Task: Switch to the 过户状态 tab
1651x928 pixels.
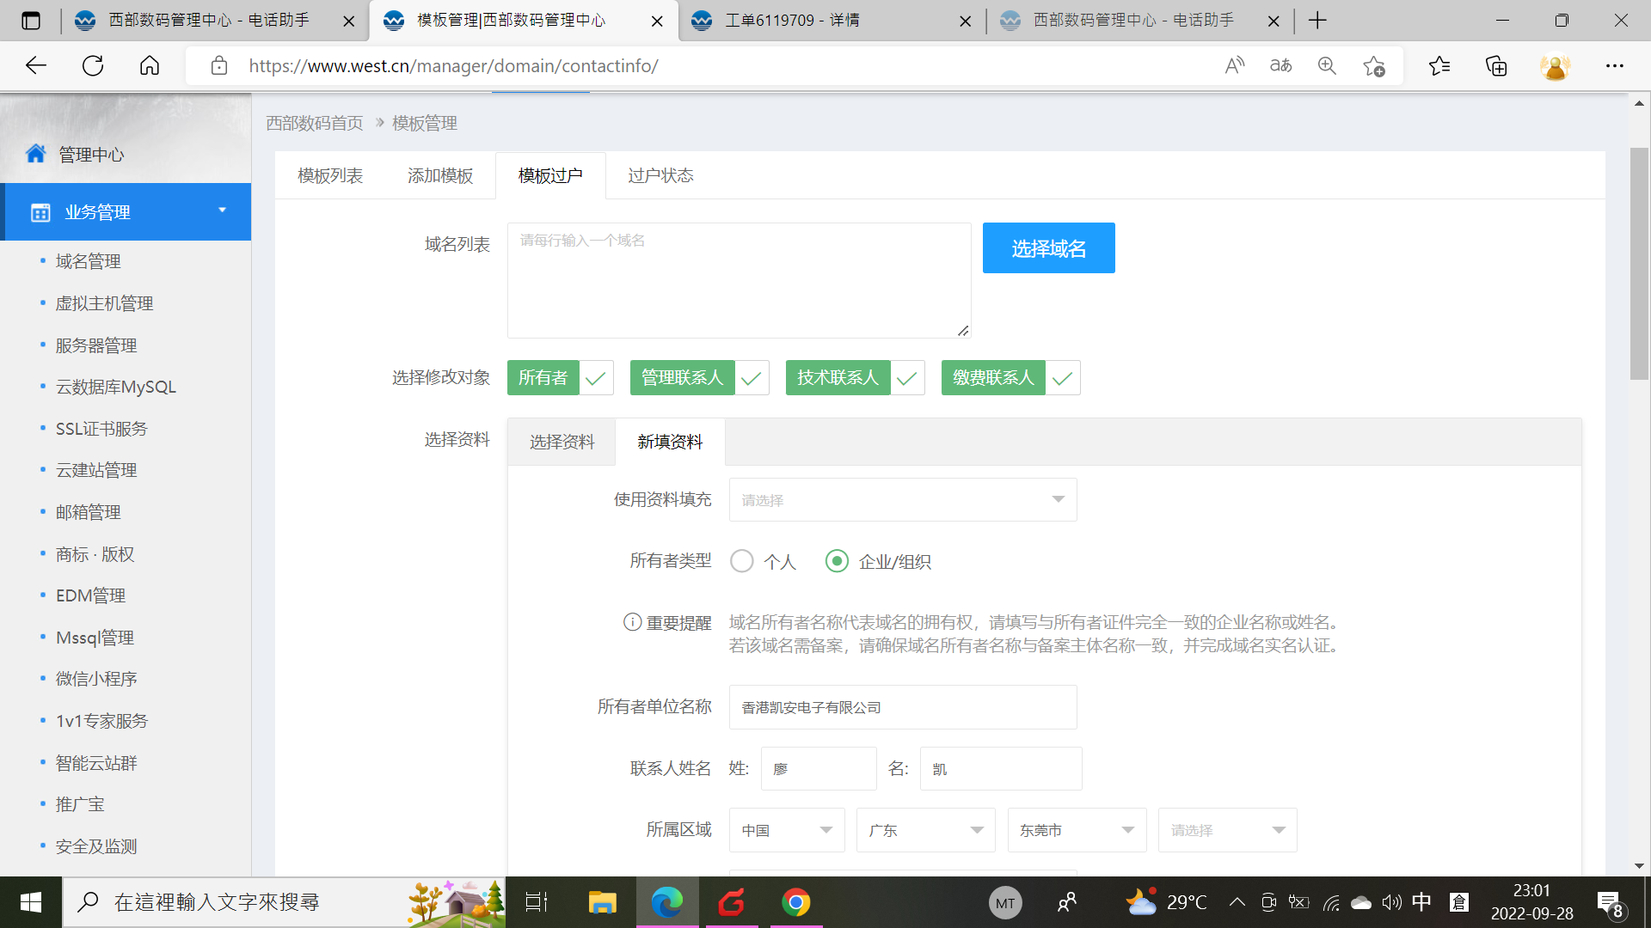Action: pyautogui.click(x=660, y=176)
